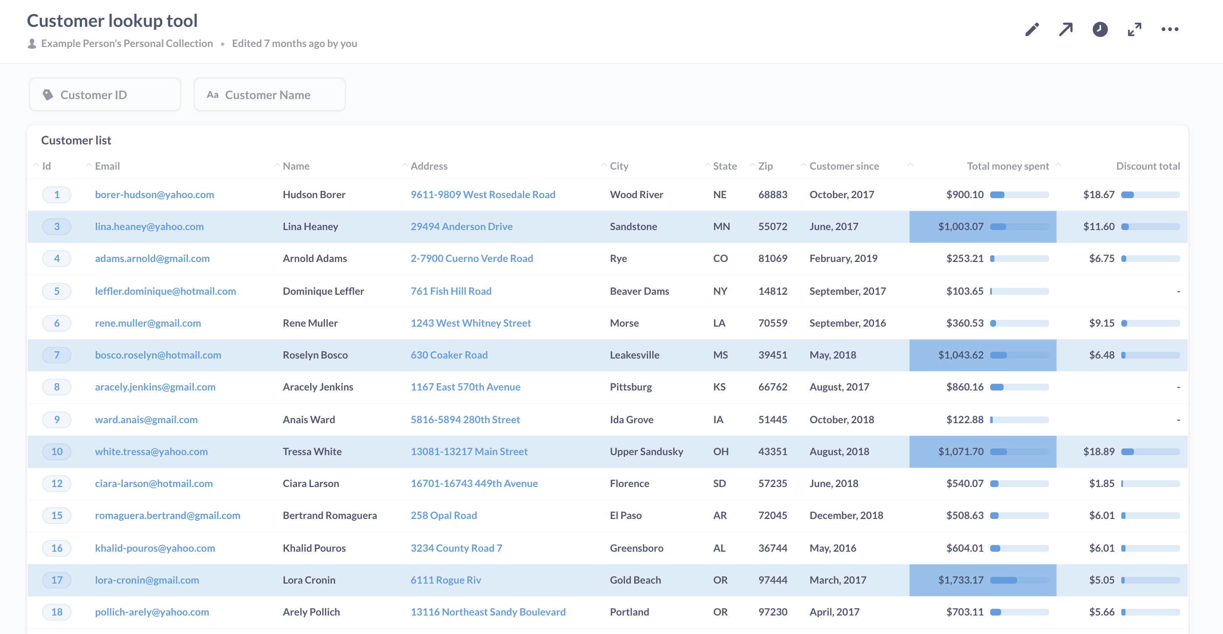This screenshot has height=634, width=1223.
Task: Enter fullscreen with the expand arrows icon
Action: pos(1134,29)
